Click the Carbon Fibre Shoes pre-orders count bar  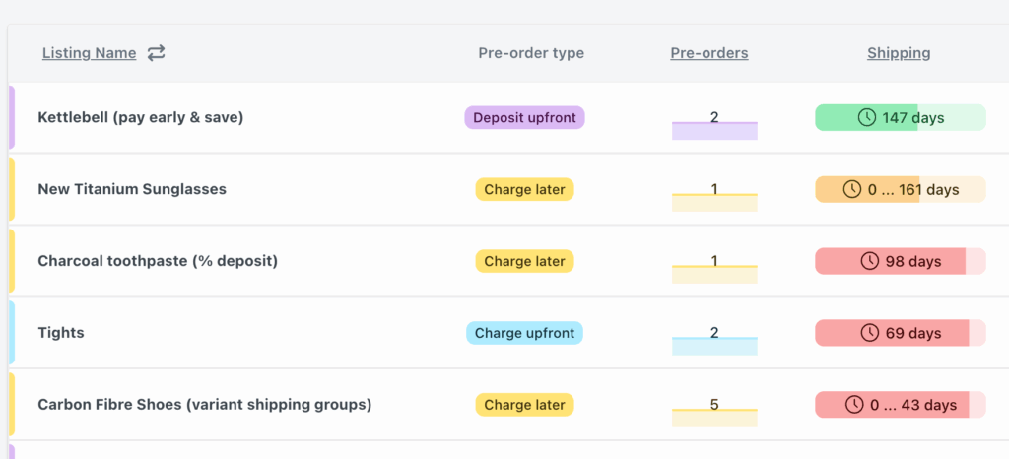[713, 412]
